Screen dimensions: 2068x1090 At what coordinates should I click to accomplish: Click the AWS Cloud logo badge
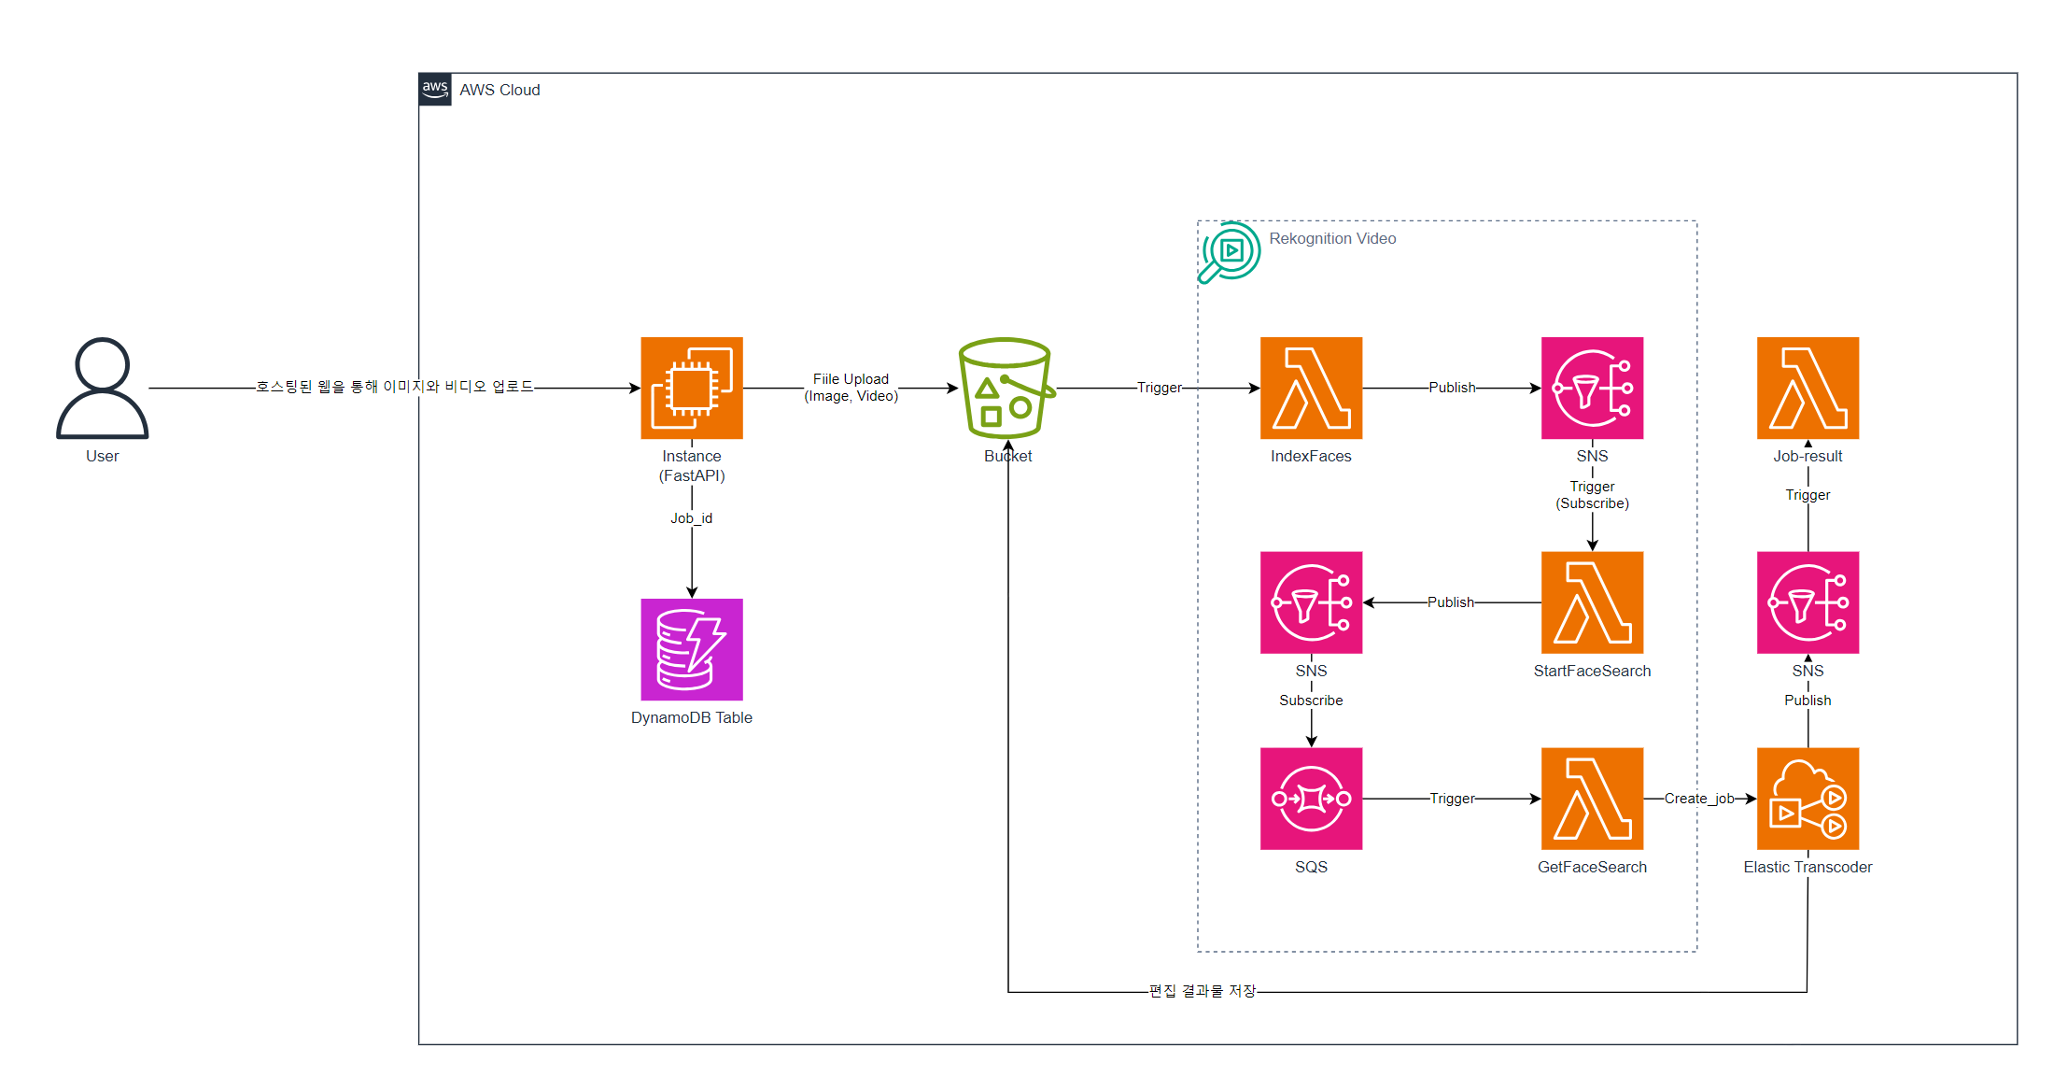point(435,90)
